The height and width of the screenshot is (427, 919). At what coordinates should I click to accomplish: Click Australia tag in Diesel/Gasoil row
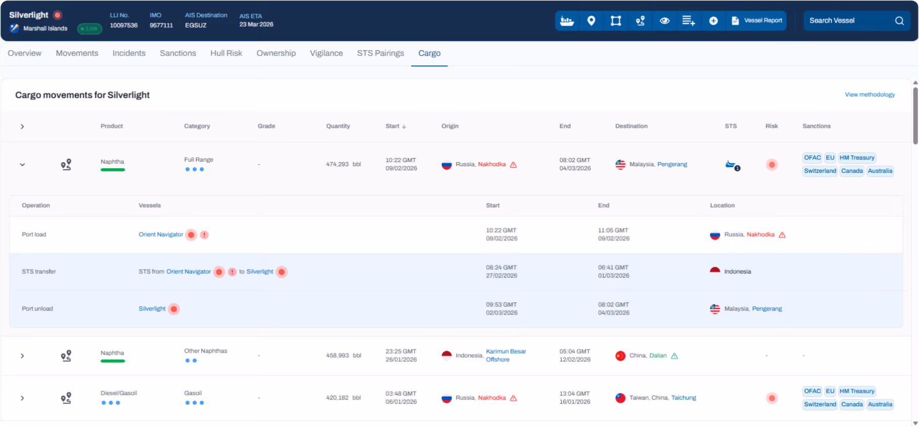(x=880, y=404)
